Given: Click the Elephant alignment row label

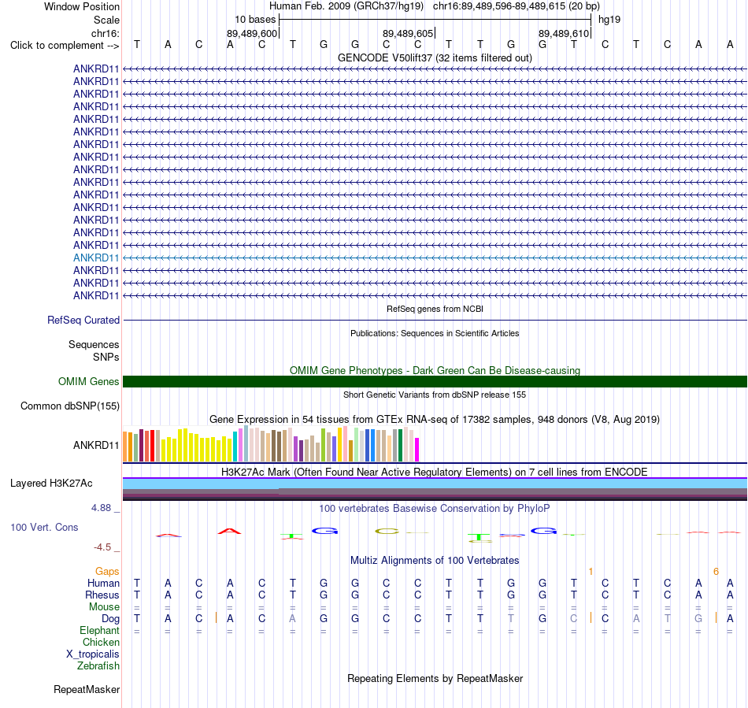Looking at the screenshot, I should click(x=99, y=631).
